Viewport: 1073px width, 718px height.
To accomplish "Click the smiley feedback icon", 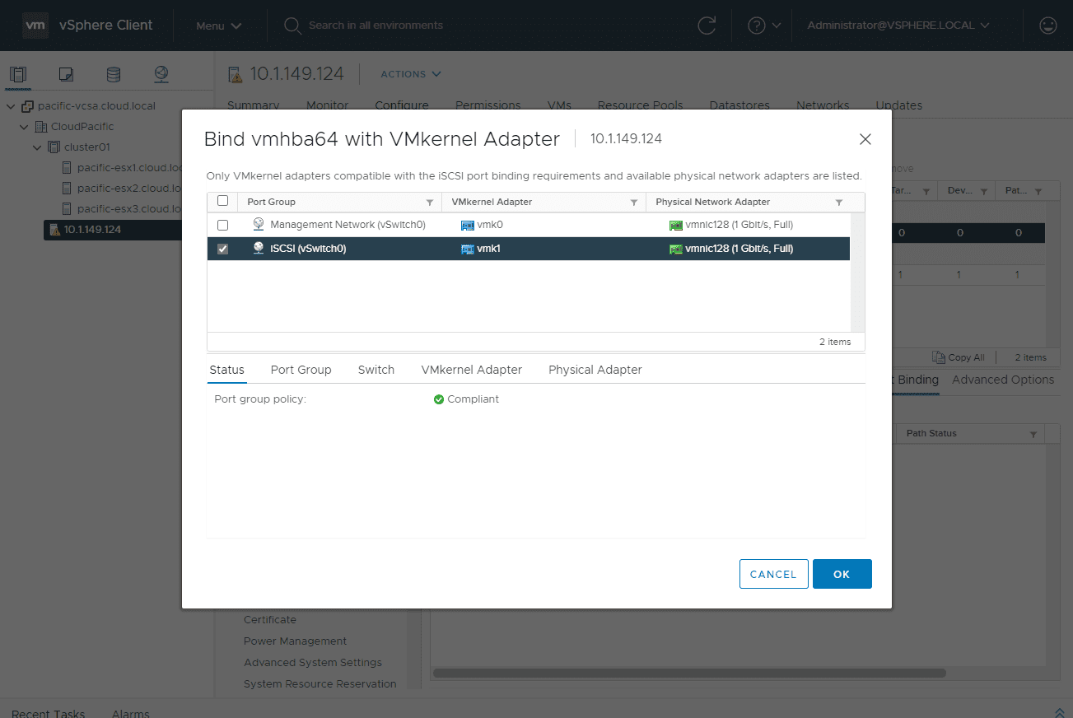I will point(1048,26).
